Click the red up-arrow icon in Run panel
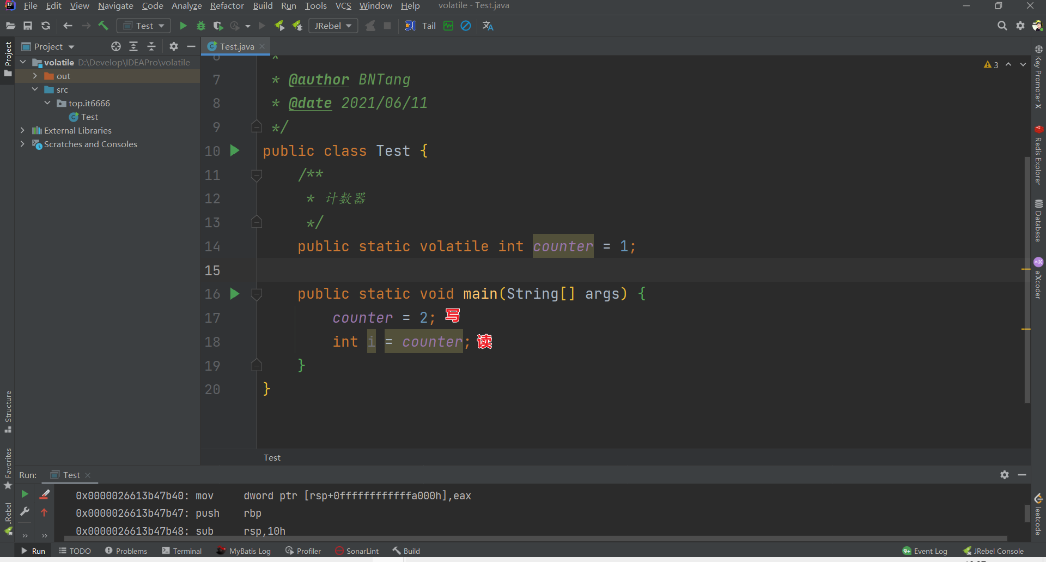 coord(45,512)
